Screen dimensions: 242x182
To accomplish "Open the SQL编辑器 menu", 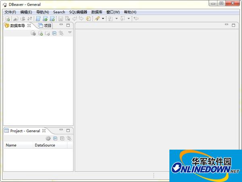I will [x=78, y=12].
